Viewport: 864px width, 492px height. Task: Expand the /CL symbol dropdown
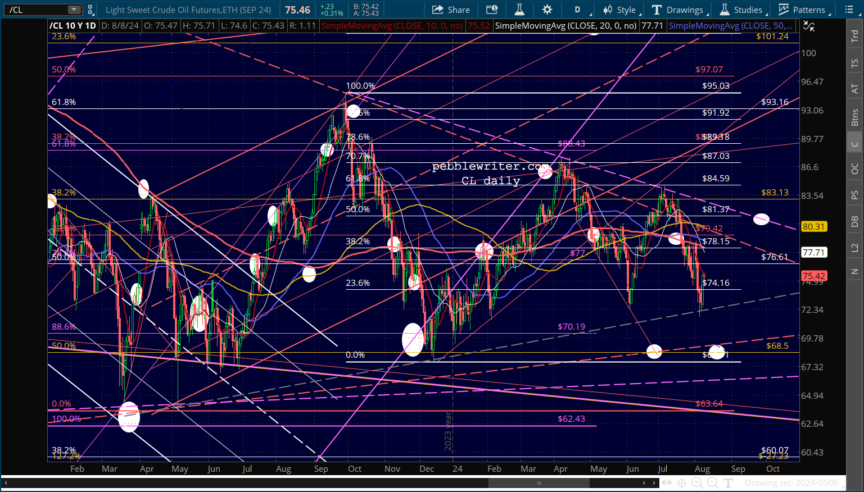tap(74, 10)
